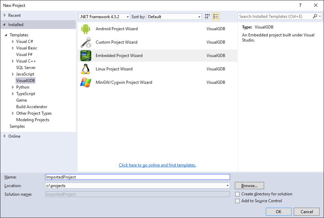Image resolution: width=324 pixels, height=218 pixels.
Task: Focus the Search Installed Templates box
Action: point(275,16)
